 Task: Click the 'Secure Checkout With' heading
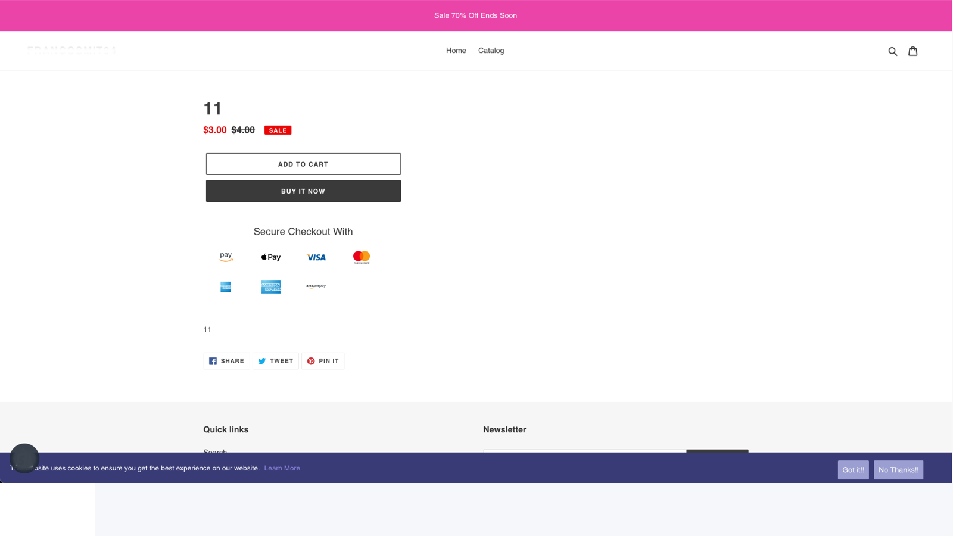(303, 232)
